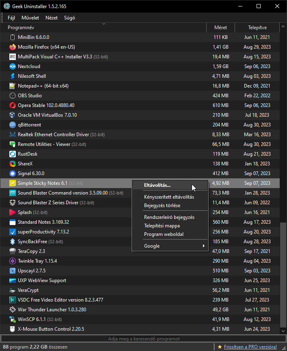
Task: Select the Upscayl 2.7.5 row name
Action: click(x=32, y=271)
